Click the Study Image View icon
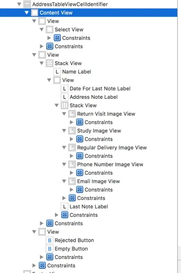This screenshot has height=273, width=181. tap(72, 131)
